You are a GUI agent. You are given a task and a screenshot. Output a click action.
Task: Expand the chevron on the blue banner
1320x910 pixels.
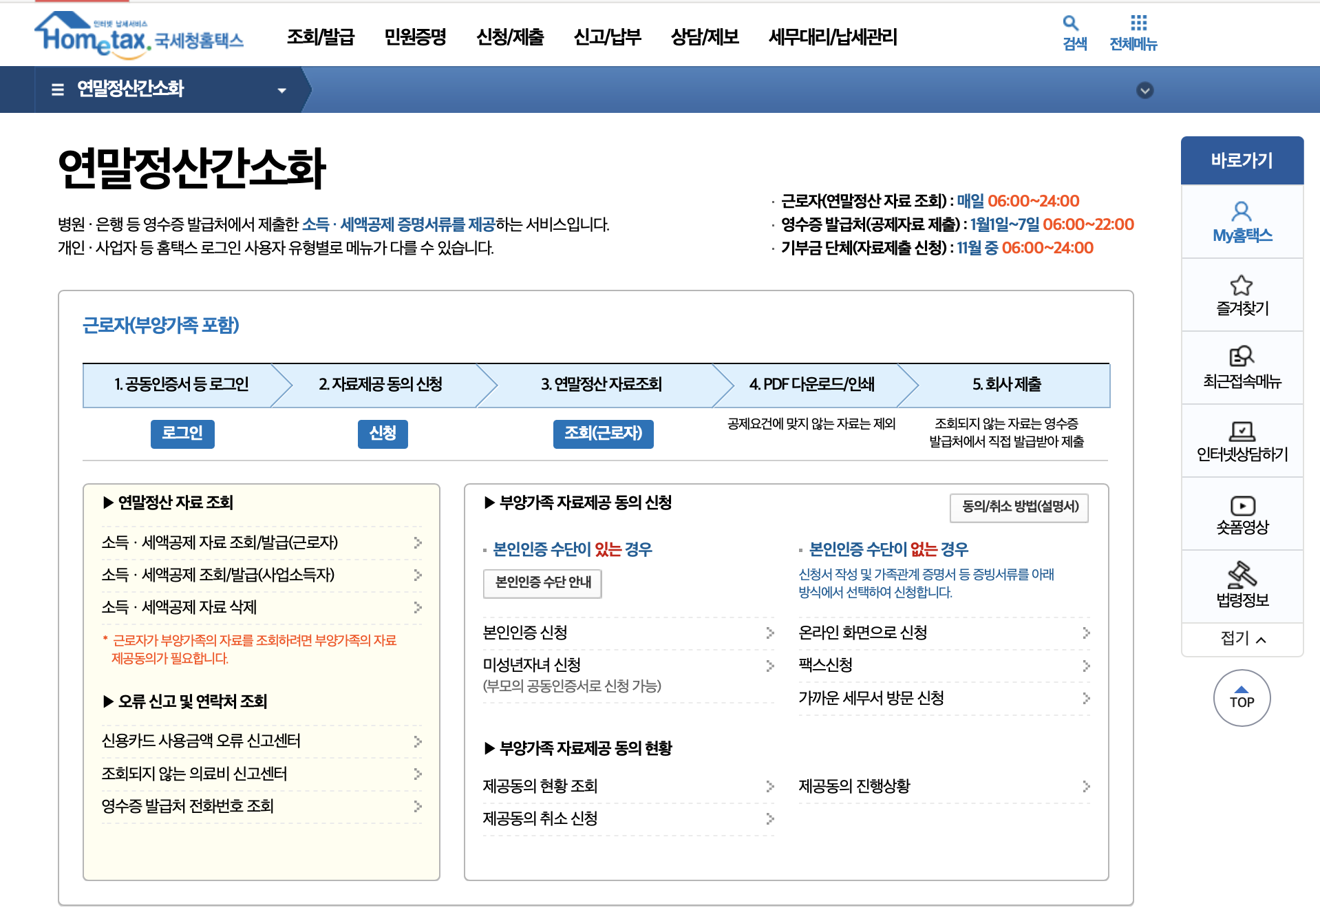[x=1145, y=90]
